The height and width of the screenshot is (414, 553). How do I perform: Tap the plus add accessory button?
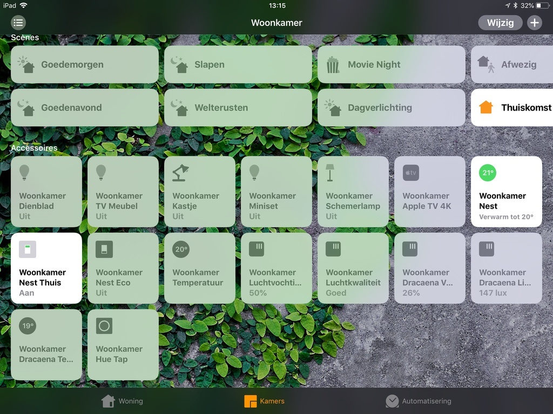pyautogui.click(x=534, y=23)
